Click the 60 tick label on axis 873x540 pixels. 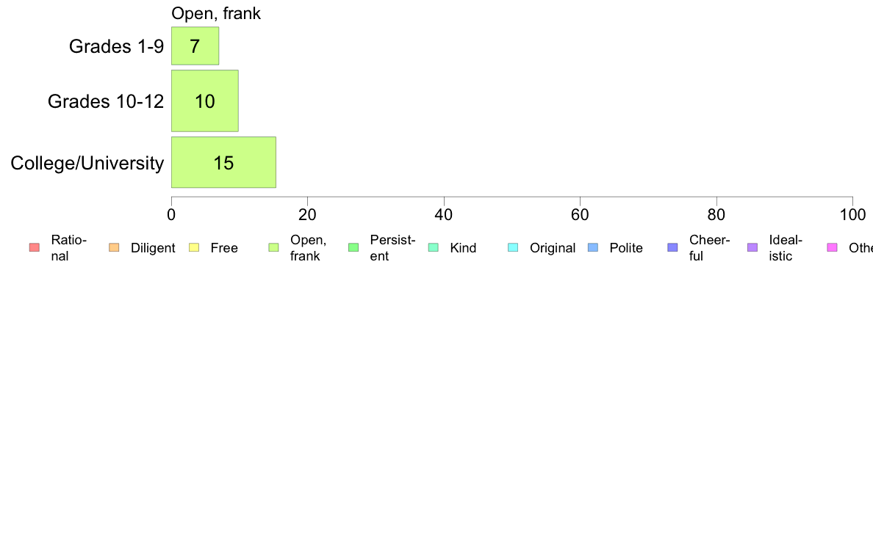[x=580, y=215]
